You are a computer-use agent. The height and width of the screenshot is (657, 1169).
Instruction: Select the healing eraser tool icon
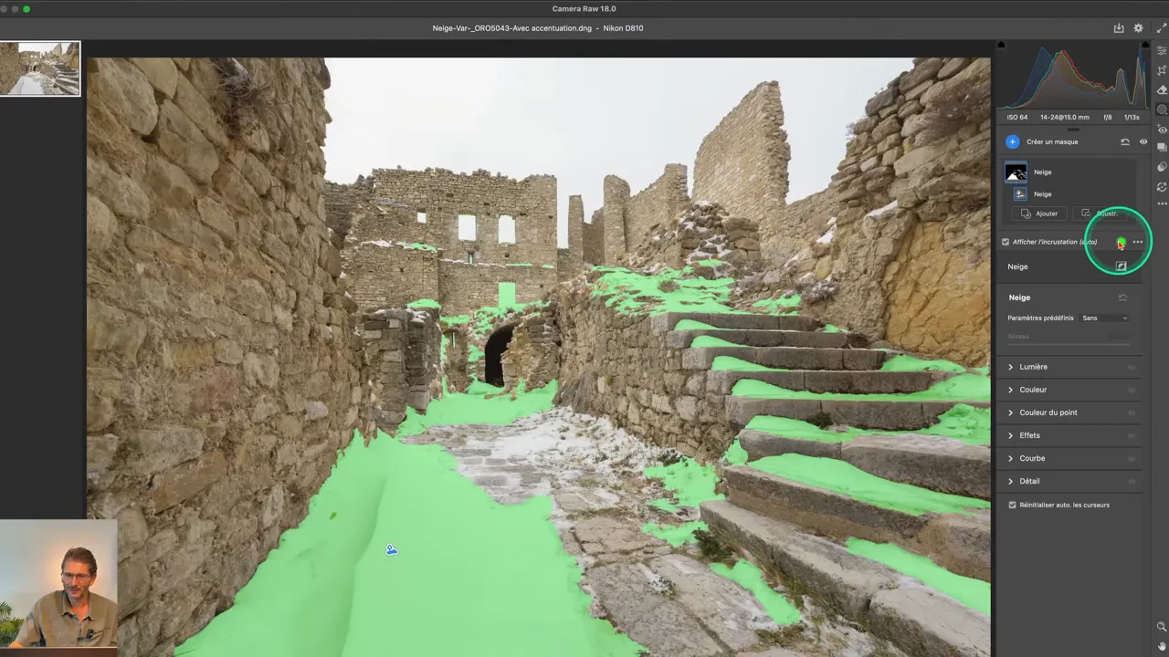(1162, 89)
